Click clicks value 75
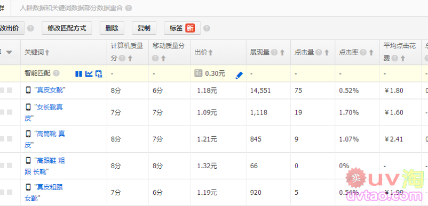The width and height of the screenshot is (428, 206). coord(298,90)
